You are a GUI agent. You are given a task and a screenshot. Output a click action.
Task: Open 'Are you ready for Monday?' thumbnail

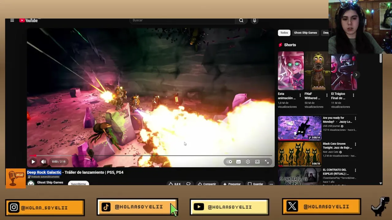click(x=300, y=128)
